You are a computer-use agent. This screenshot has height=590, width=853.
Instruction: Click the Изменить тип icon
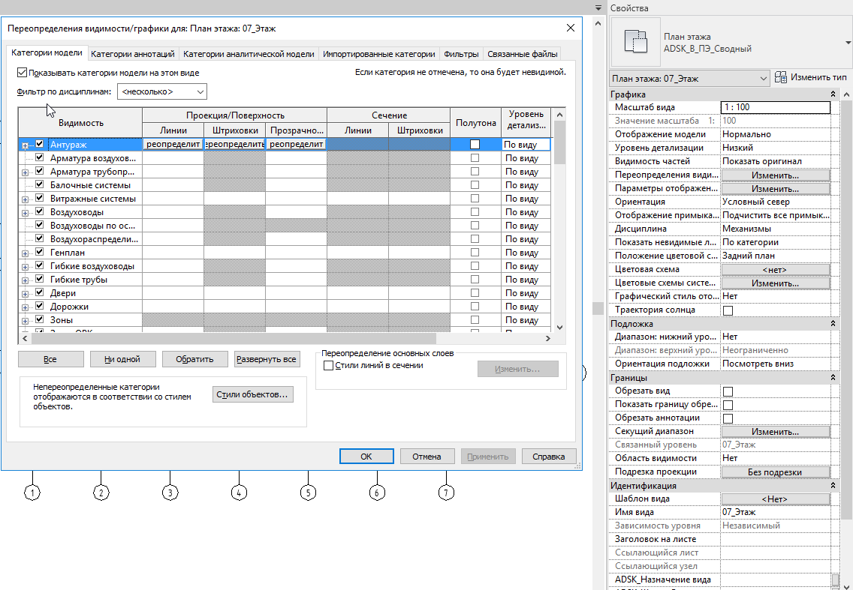[781, 77]
